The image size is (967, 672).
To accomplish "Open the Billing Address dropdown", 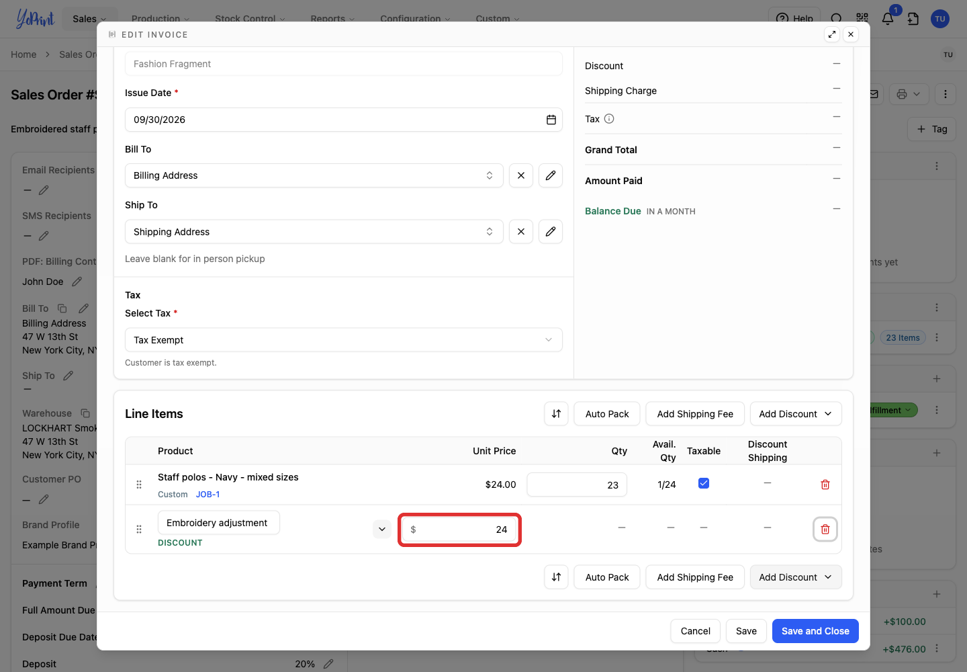I will 314,175.
